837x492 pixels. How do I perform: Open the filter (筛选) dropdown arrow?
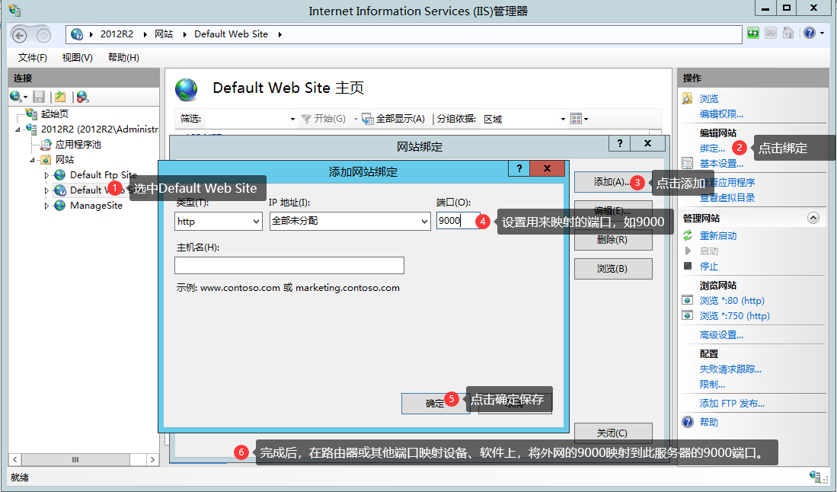click(292, 119)
